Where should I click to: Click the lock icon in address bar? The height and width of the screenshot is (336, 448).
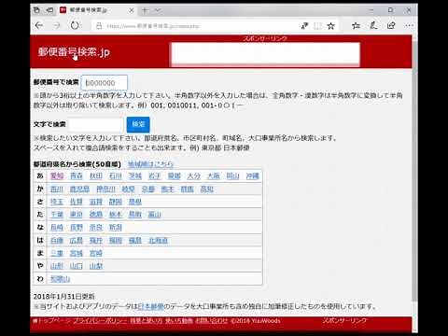(x=99, y=26)
